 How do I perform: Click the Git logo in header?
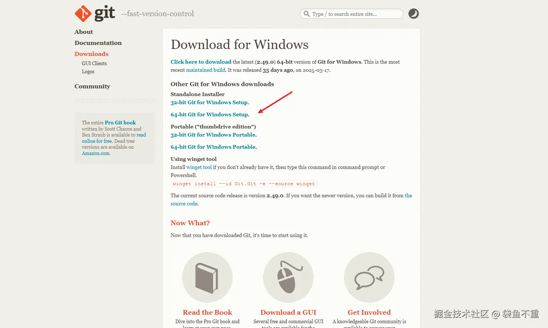tap(95, 14)
